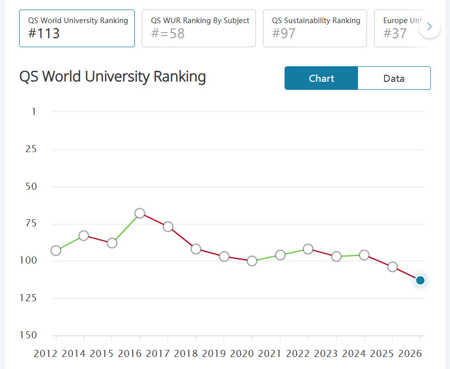Switch to the Data view
450x369 pixels.
tap(394, 78)
